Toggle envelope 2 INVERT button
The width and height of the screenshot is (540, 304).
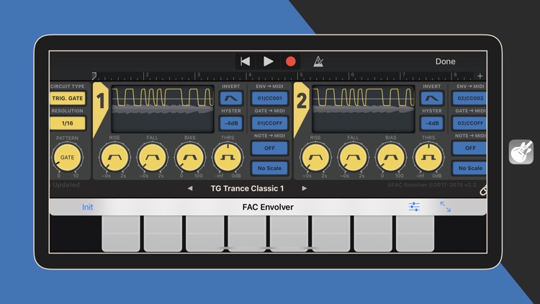click(x=431, y=98)
